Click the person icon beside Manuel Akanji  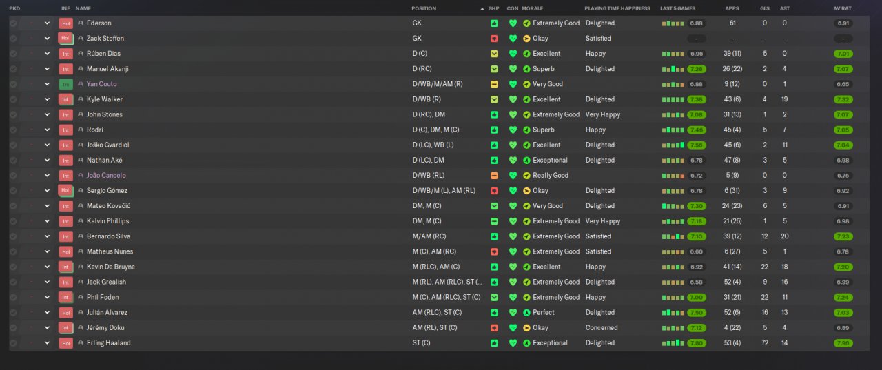pos(81,69)
